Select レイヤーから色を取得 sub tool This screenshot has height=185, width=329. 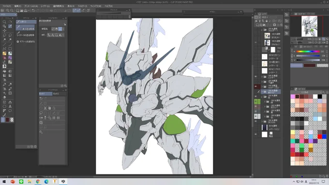[25, 34]
